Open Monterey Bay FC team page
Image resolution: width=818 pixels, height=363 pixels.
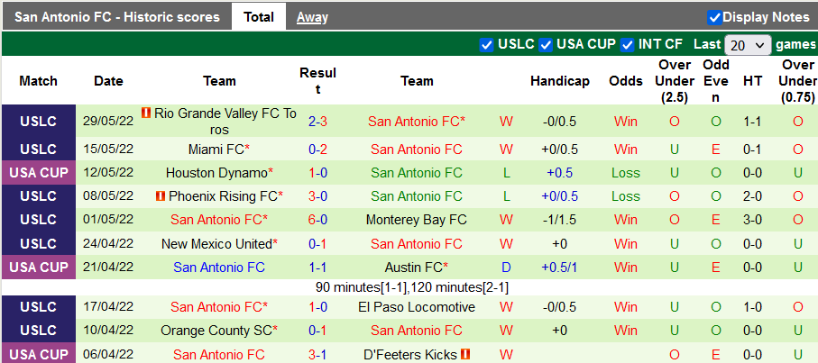pyautogui.click(x=416, y=220)
